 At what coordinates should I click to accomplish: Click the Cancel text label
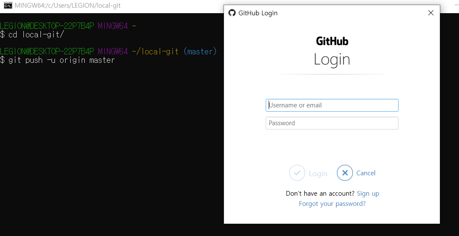point(366,173)
